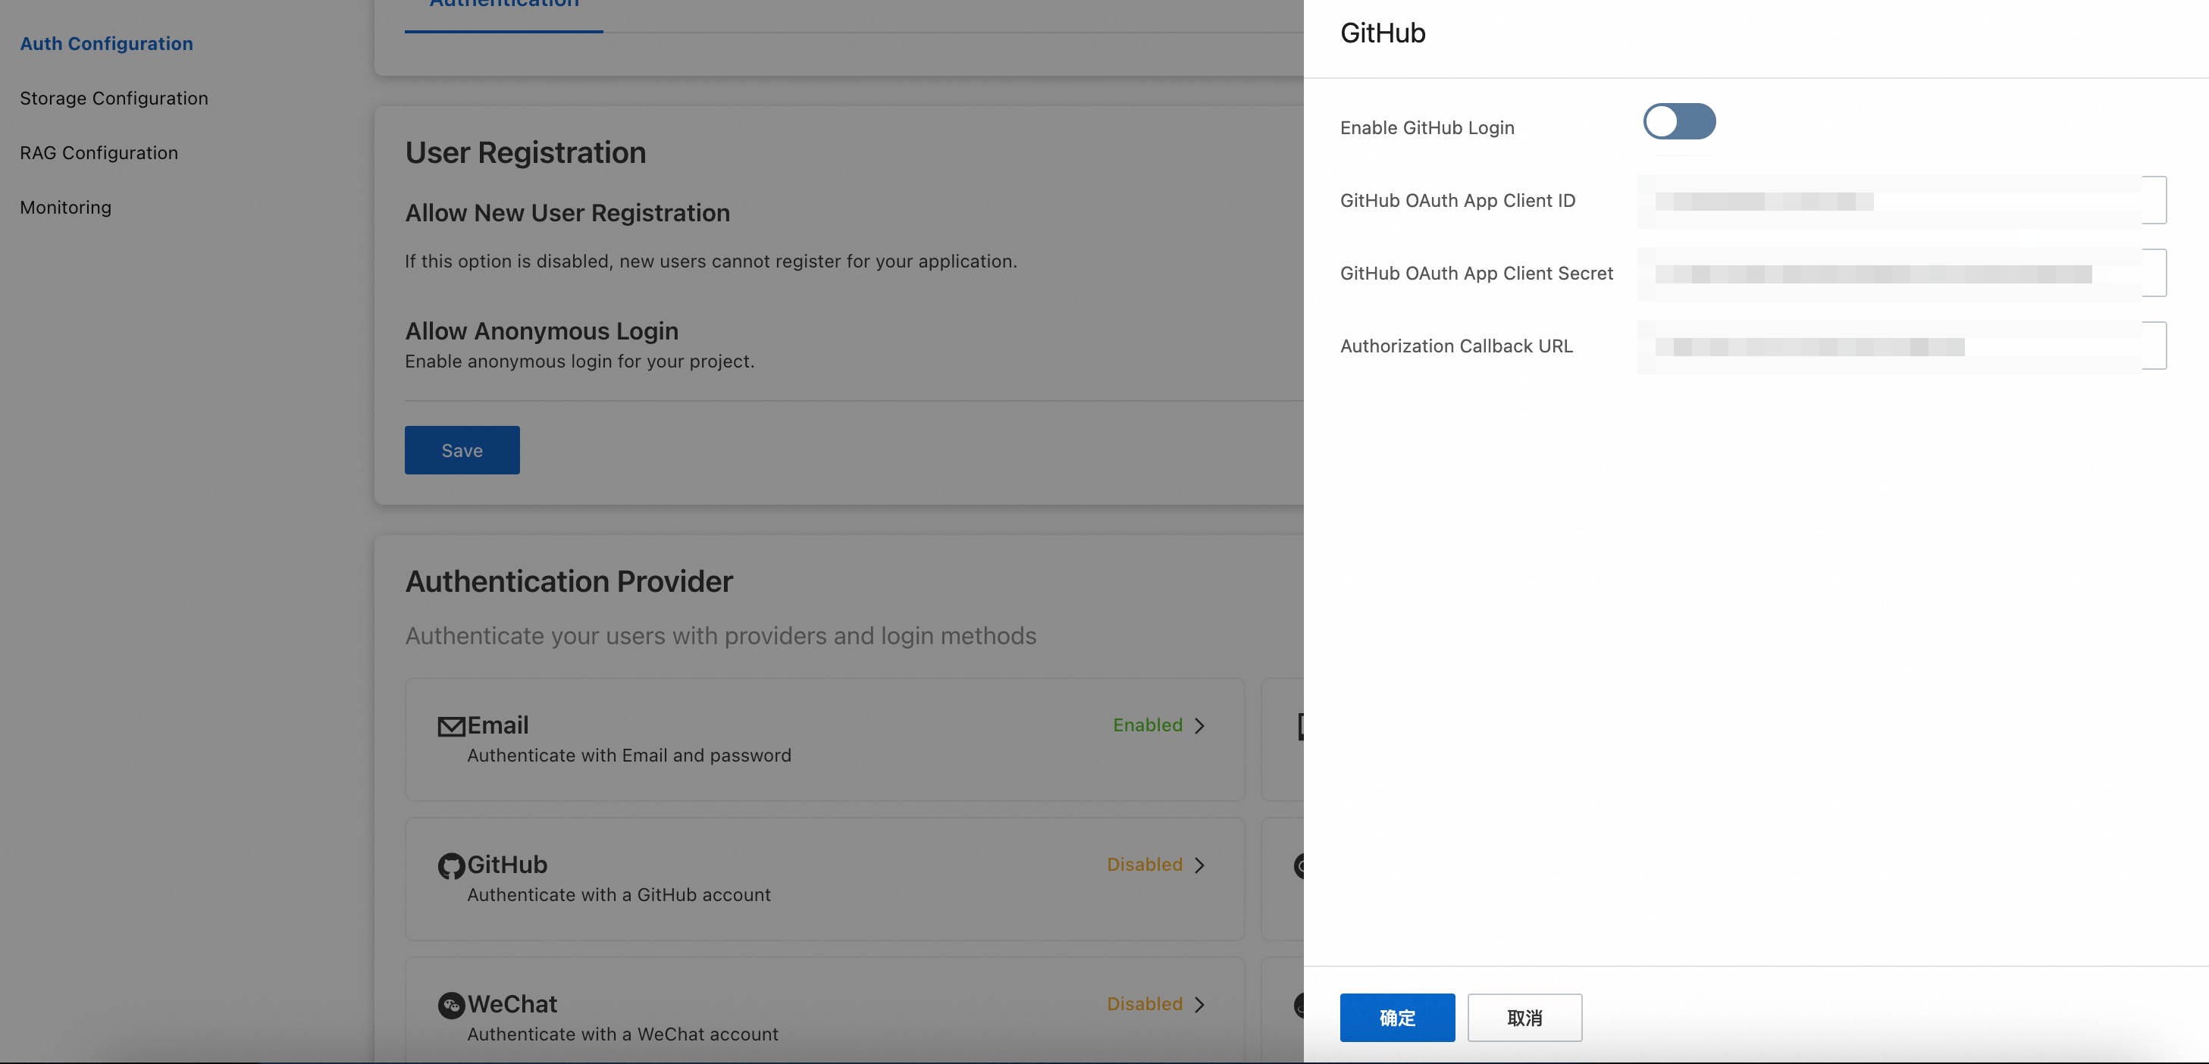Switch to the Authentication tab

(503, 7)
